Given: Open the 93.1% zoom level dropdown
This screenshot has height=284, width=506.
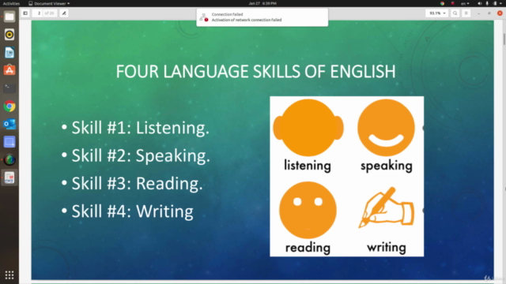Looking at the screenshot, I should coord(437,13).
